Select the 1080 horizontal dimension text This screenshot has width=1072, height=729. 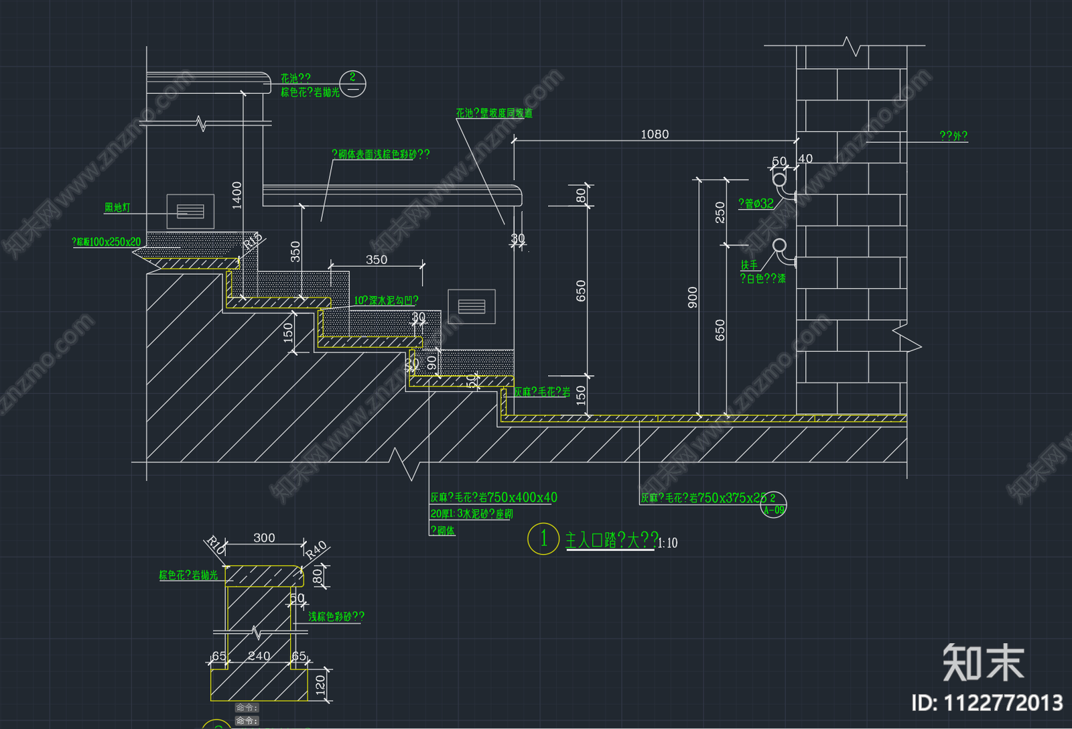point(655,135)
